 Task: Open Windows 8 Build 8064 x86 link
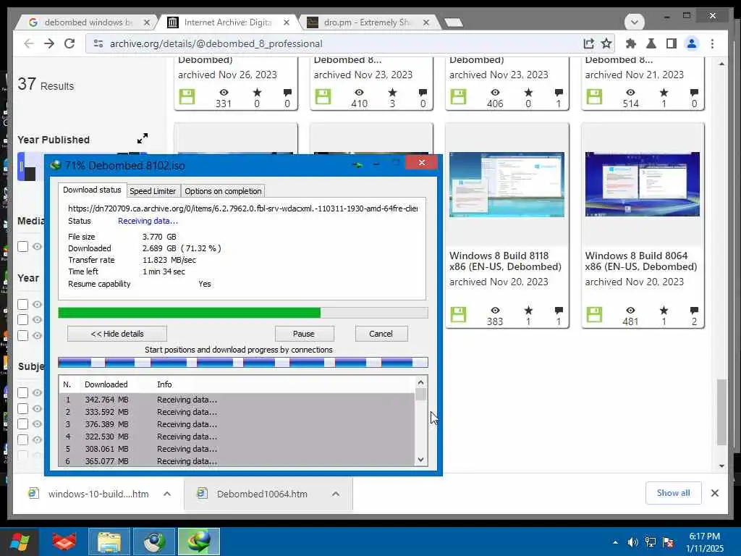pyautogui.click(x=641, y=261)
